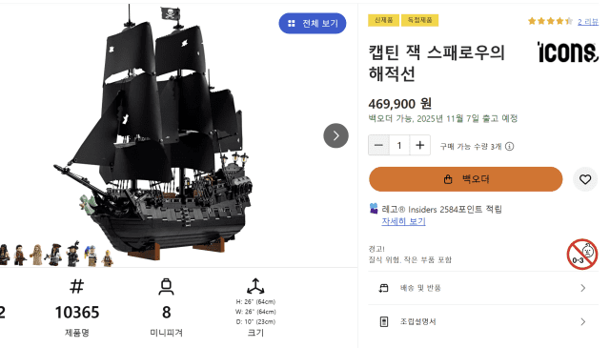Click the 독점제품 yellow badge

tap(419, 20)
